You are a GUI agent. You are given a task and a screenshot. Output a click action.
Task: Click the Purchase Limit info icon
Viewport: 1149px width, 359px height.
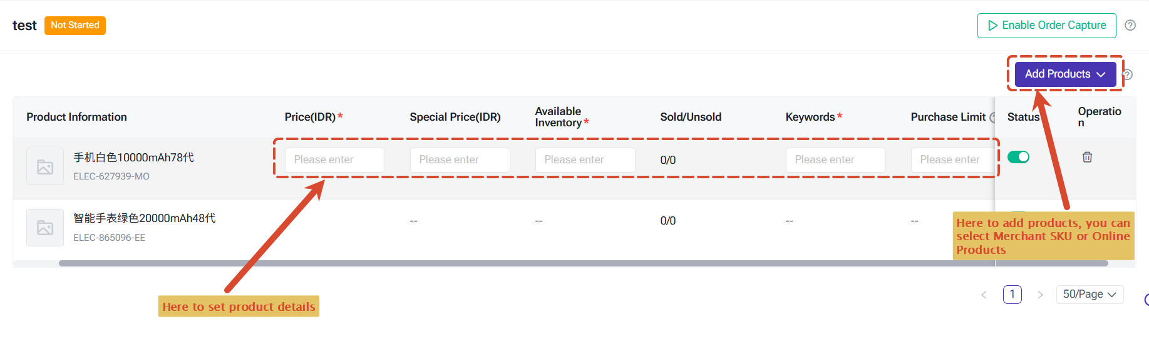992,117
